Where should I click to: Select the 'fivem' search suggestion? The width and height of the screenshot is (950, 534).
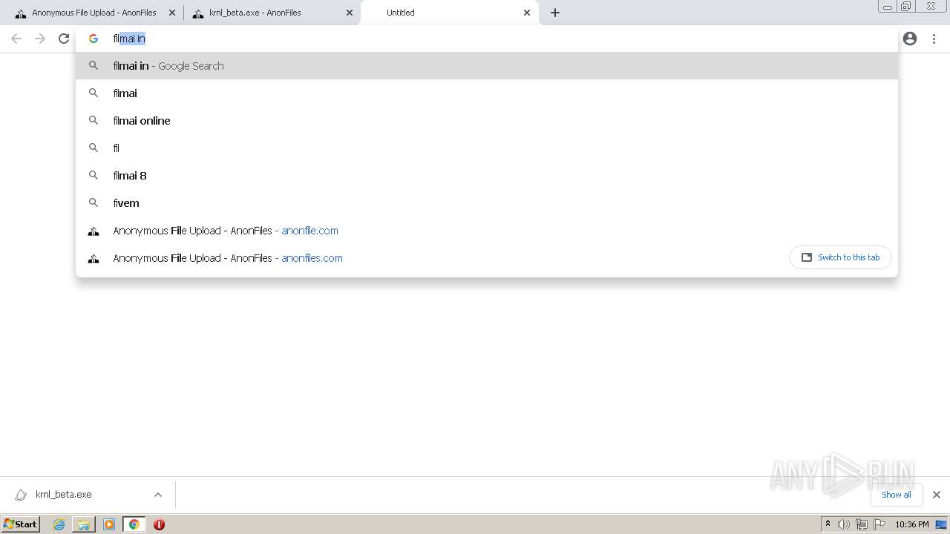[487, 203]
